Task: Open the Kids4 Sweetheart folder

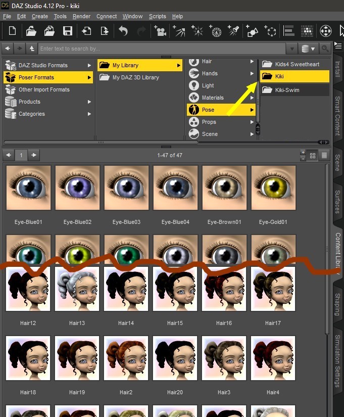Action: pyautogui.click(x=294, y=64)
